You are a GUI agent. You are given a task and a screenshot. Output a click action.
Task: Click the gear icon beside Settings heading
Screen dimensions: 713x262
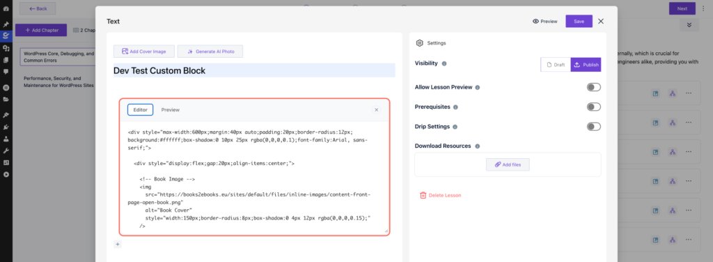coord(419,43)
